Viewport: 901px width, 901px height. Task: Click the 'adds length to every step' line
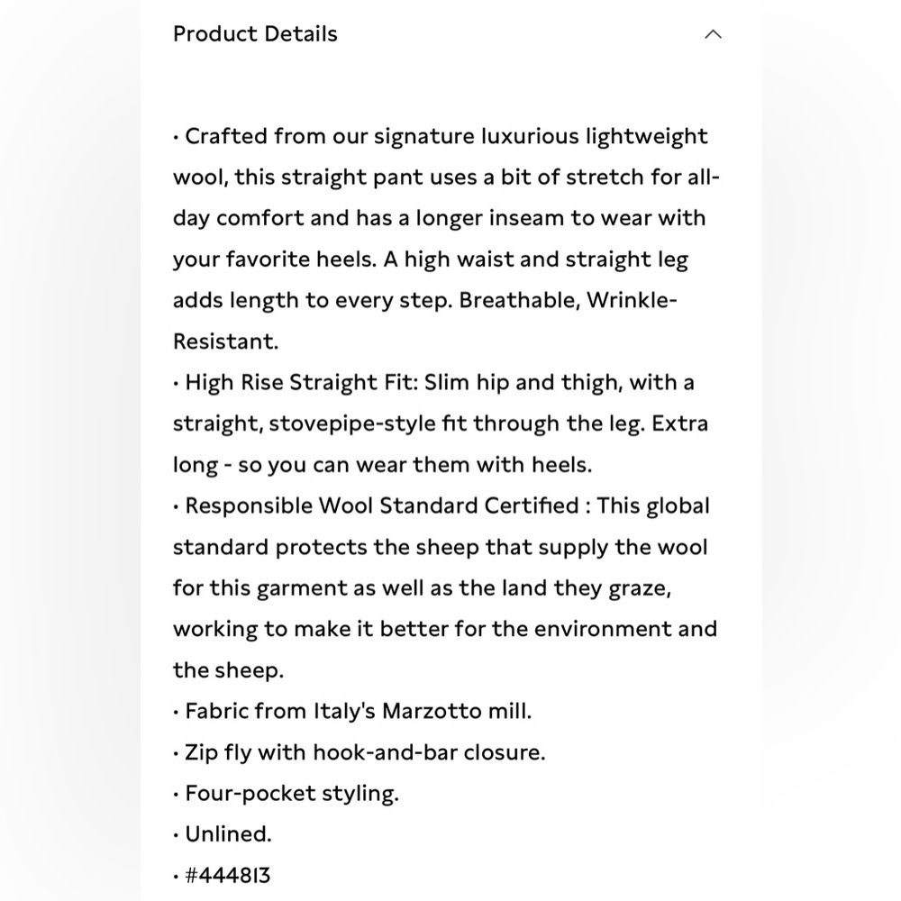[x=425, y=301]
